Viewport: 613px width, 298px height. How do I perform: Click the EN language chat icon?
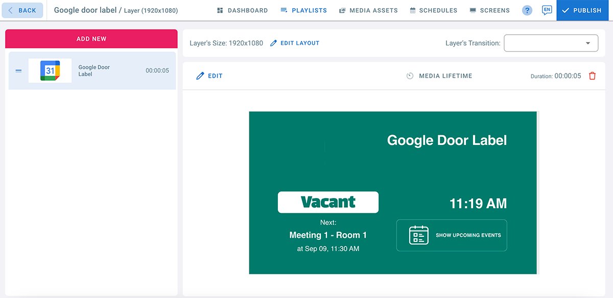(547, 10)
